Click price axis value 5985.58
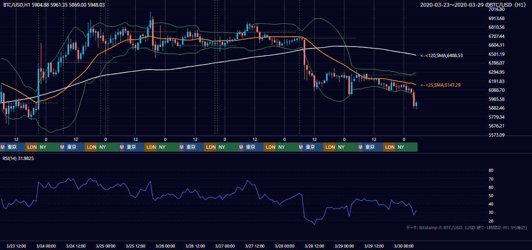The image size is (532, 250). (497, 99)
